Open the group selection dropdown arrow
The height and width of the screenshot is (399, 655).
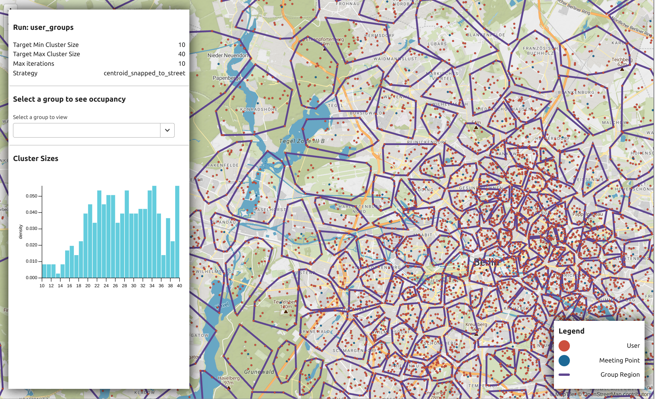(167, 130)
